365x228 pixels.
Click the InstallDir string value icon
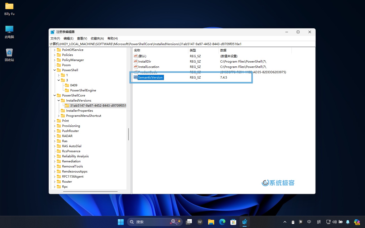click(x=136, y=61)
